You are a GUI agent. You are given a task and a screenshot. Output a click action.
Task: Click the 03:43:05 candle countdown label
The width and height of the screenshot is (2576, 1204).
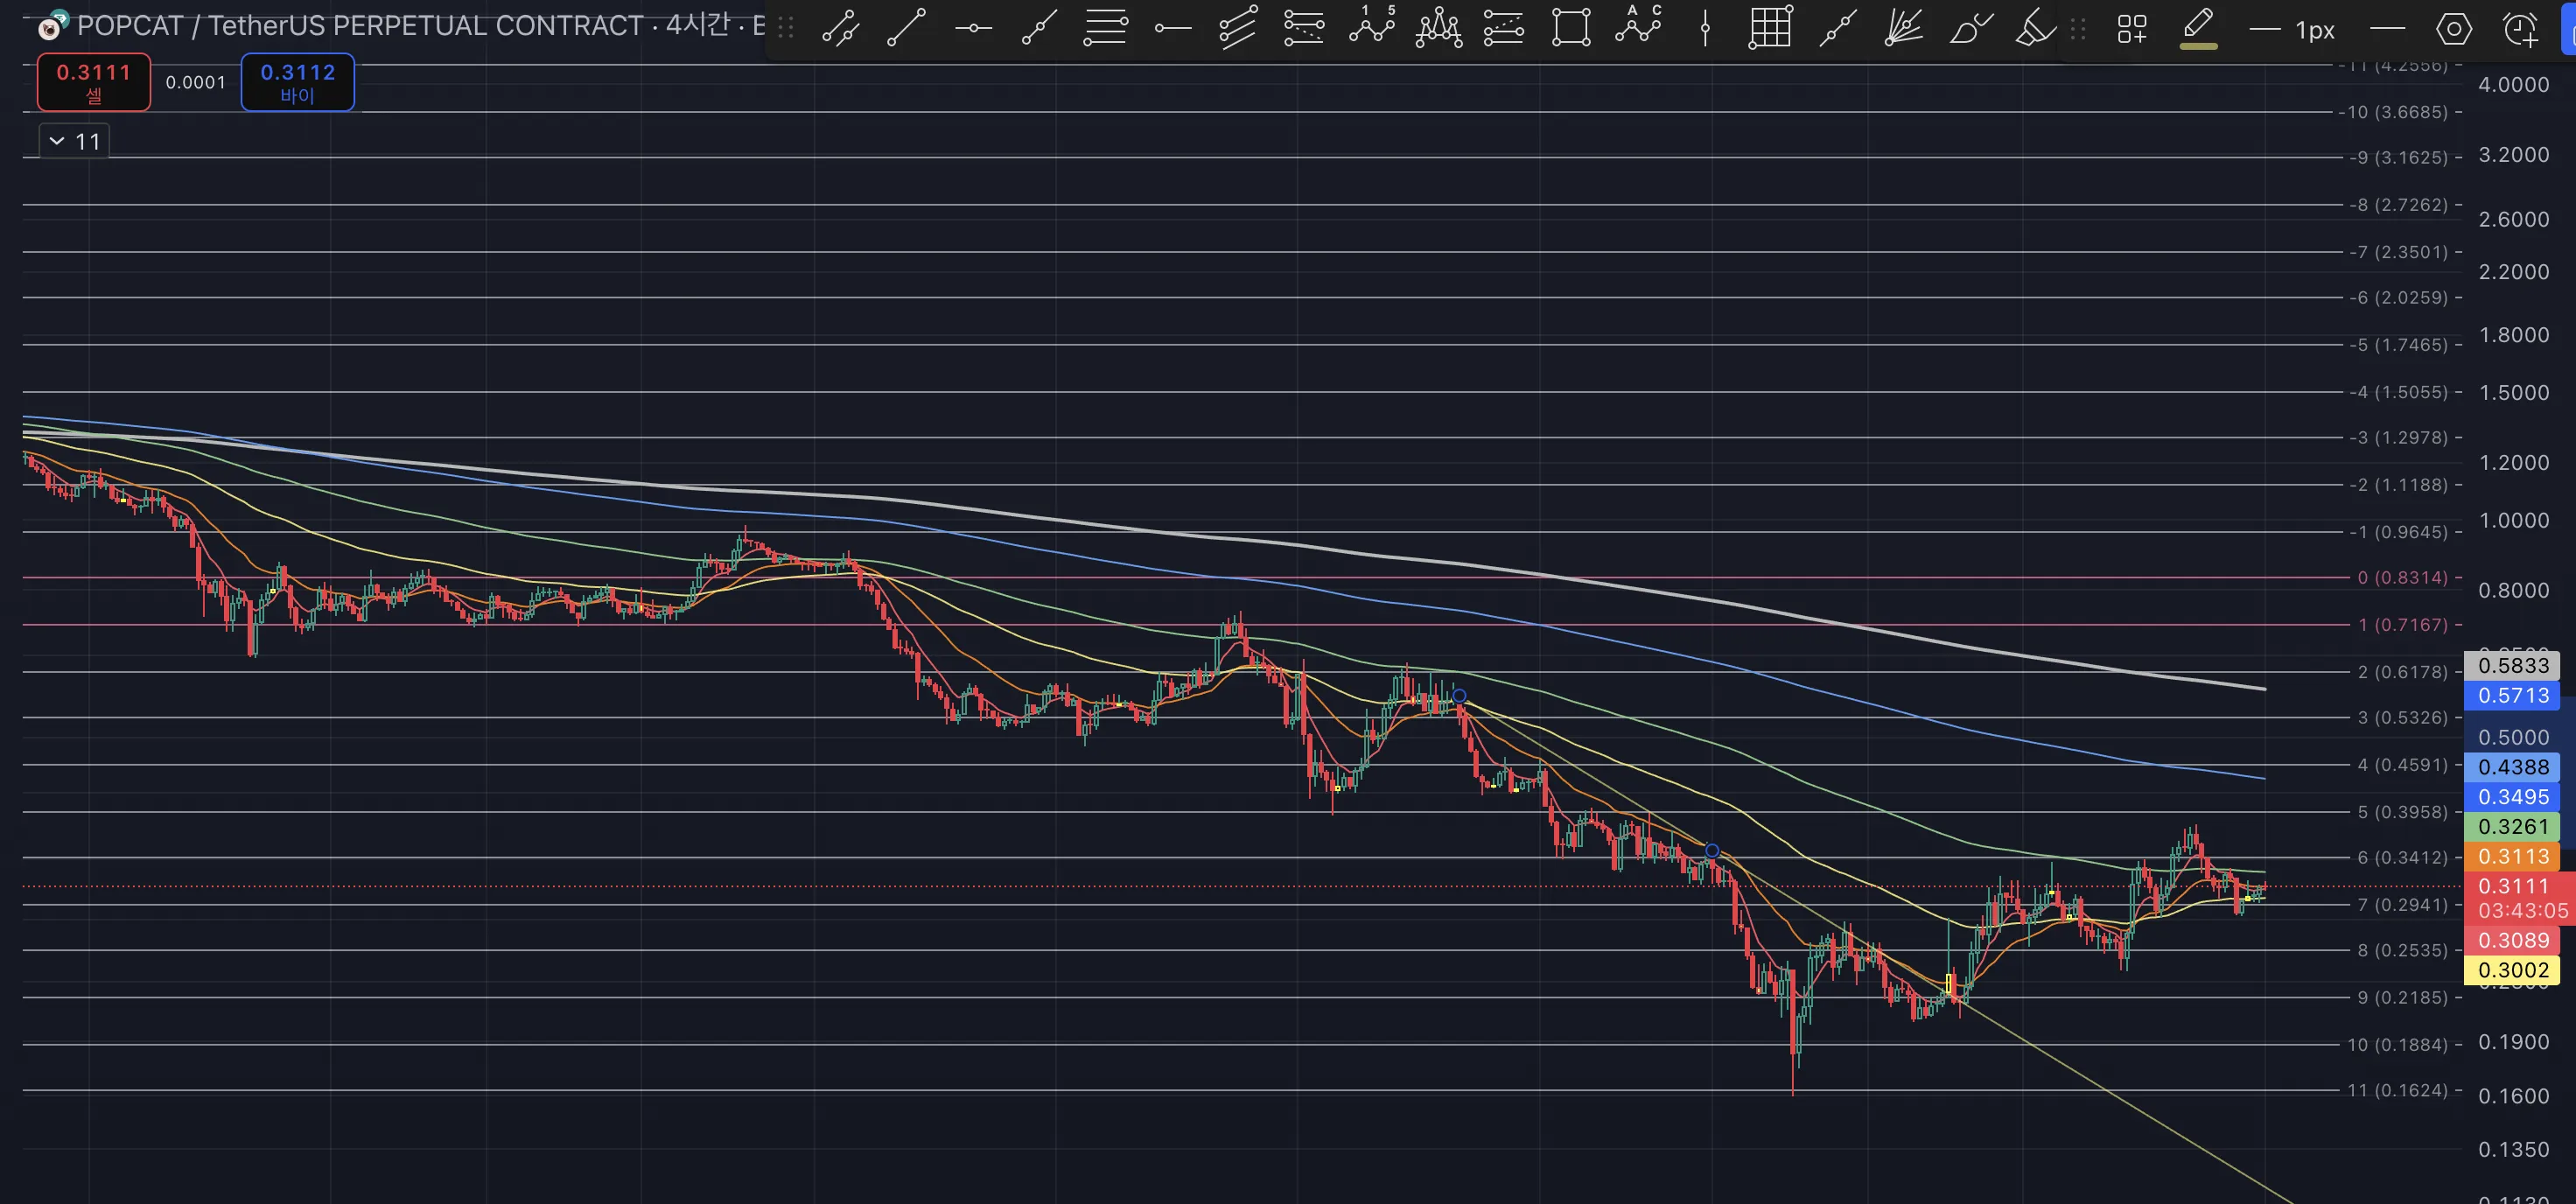(2522, 911)
